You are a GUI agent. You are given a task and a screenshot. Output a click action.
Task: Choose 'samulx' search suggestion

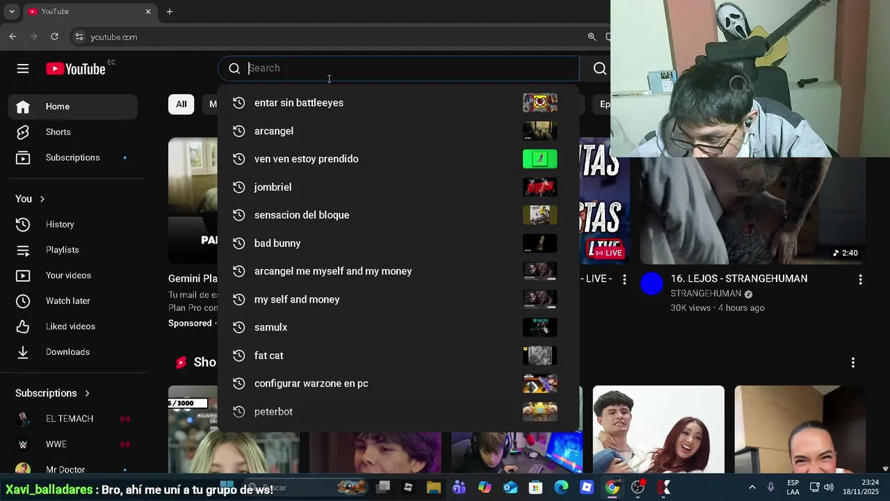pos(398,327)
